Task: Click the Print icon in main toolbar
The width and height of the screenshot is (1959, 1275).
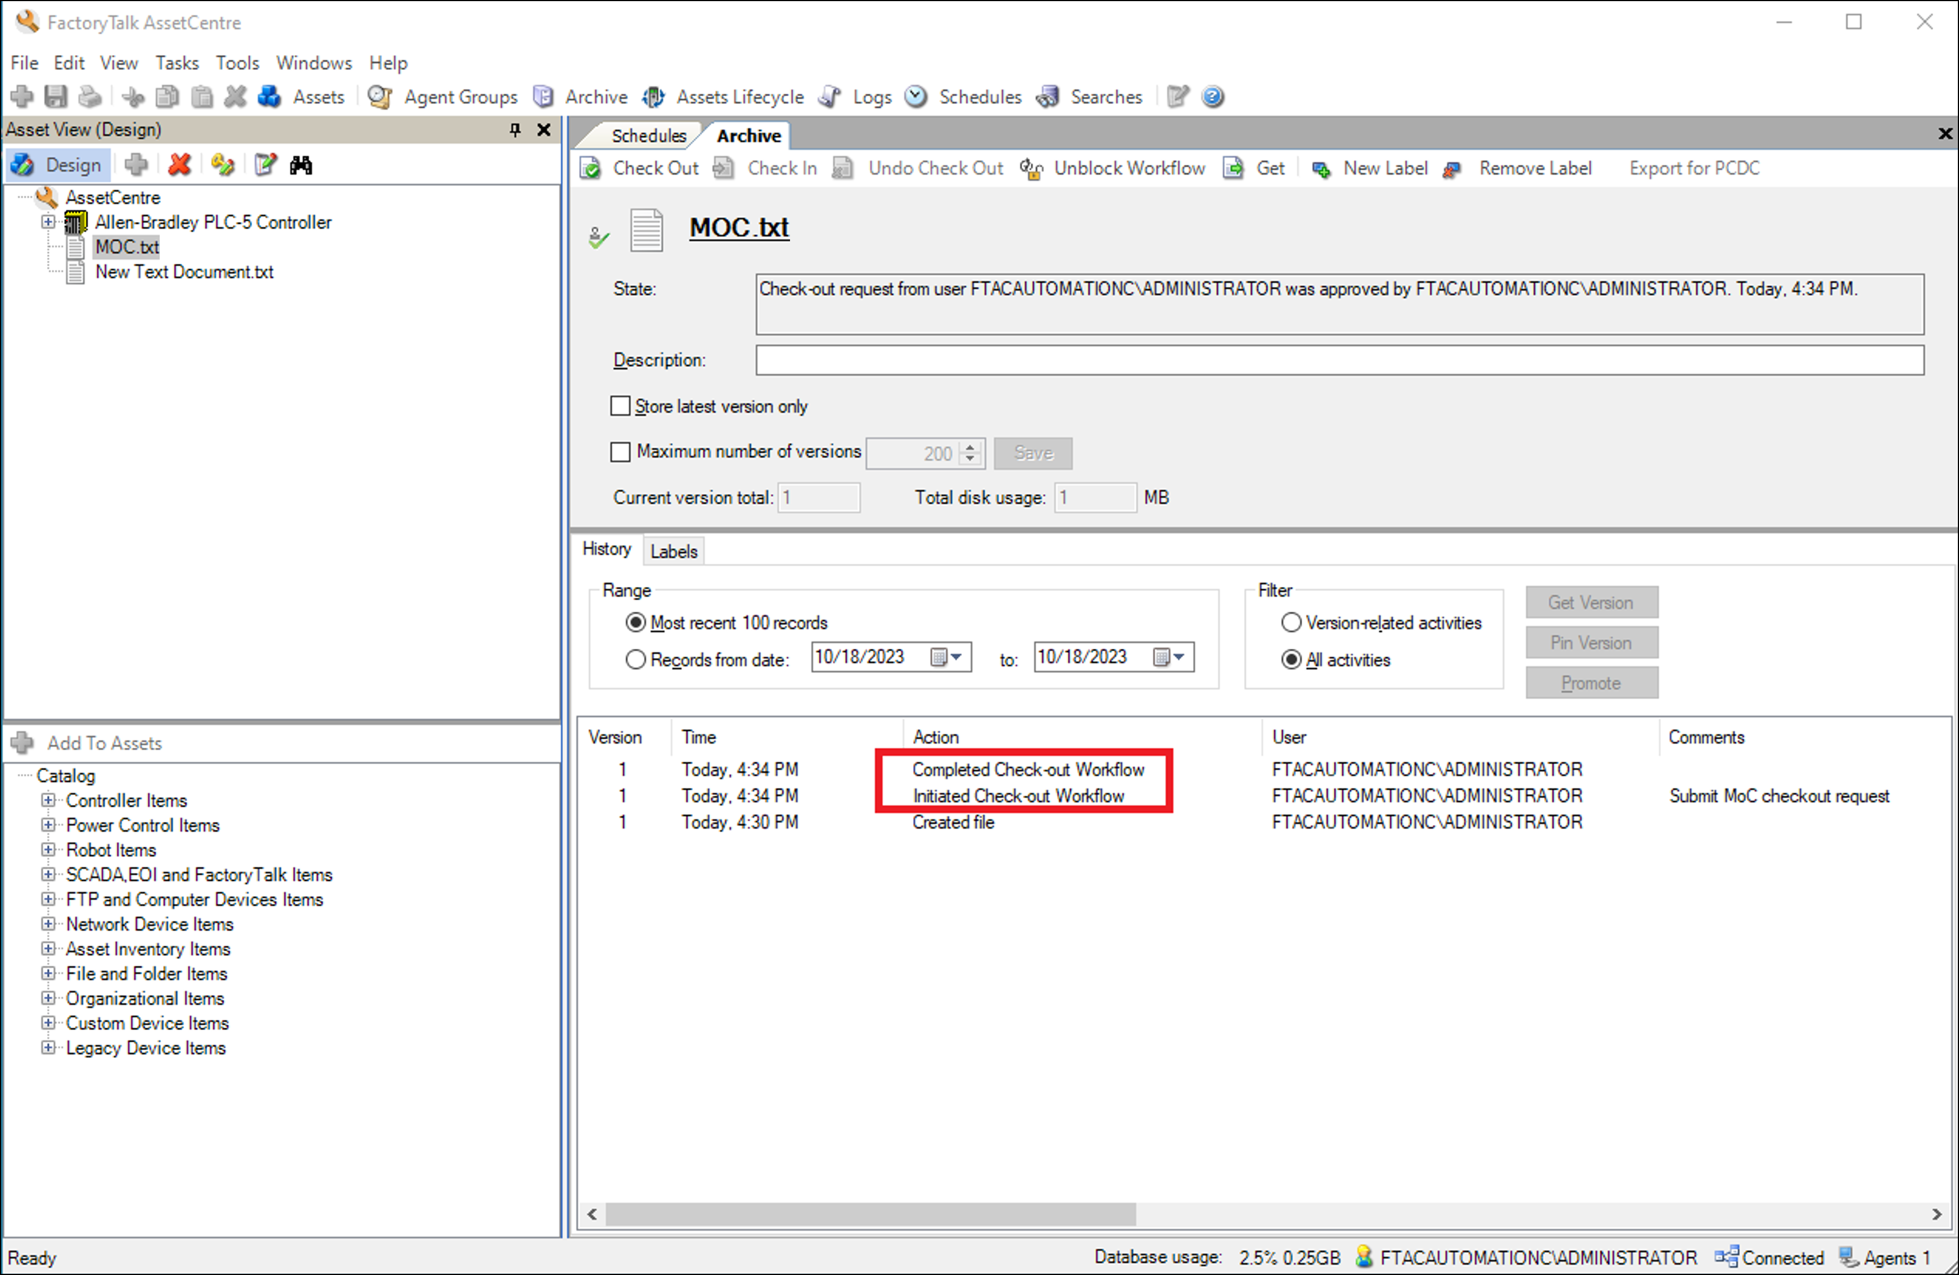Action: coord(90,97)
